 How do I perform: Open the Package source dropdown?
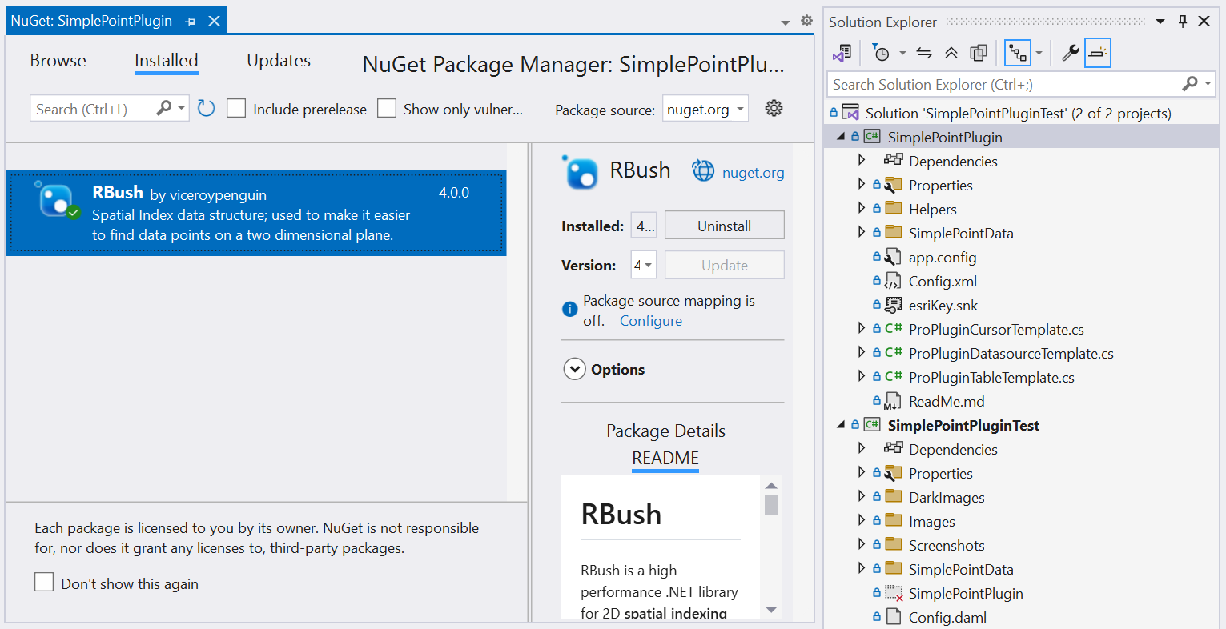705,109
